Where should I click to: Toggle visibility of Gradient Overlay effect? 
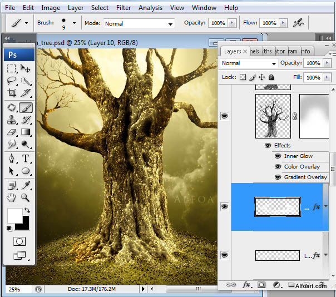[278, 177]
